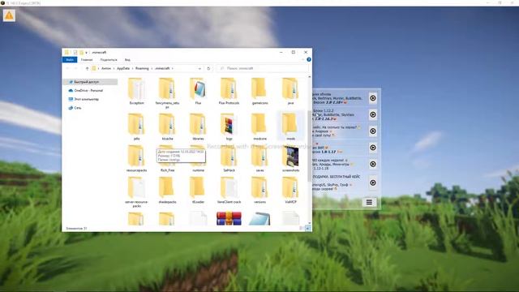
Task: Click the yellow warning triangle icon
Action: pos(9,15)
